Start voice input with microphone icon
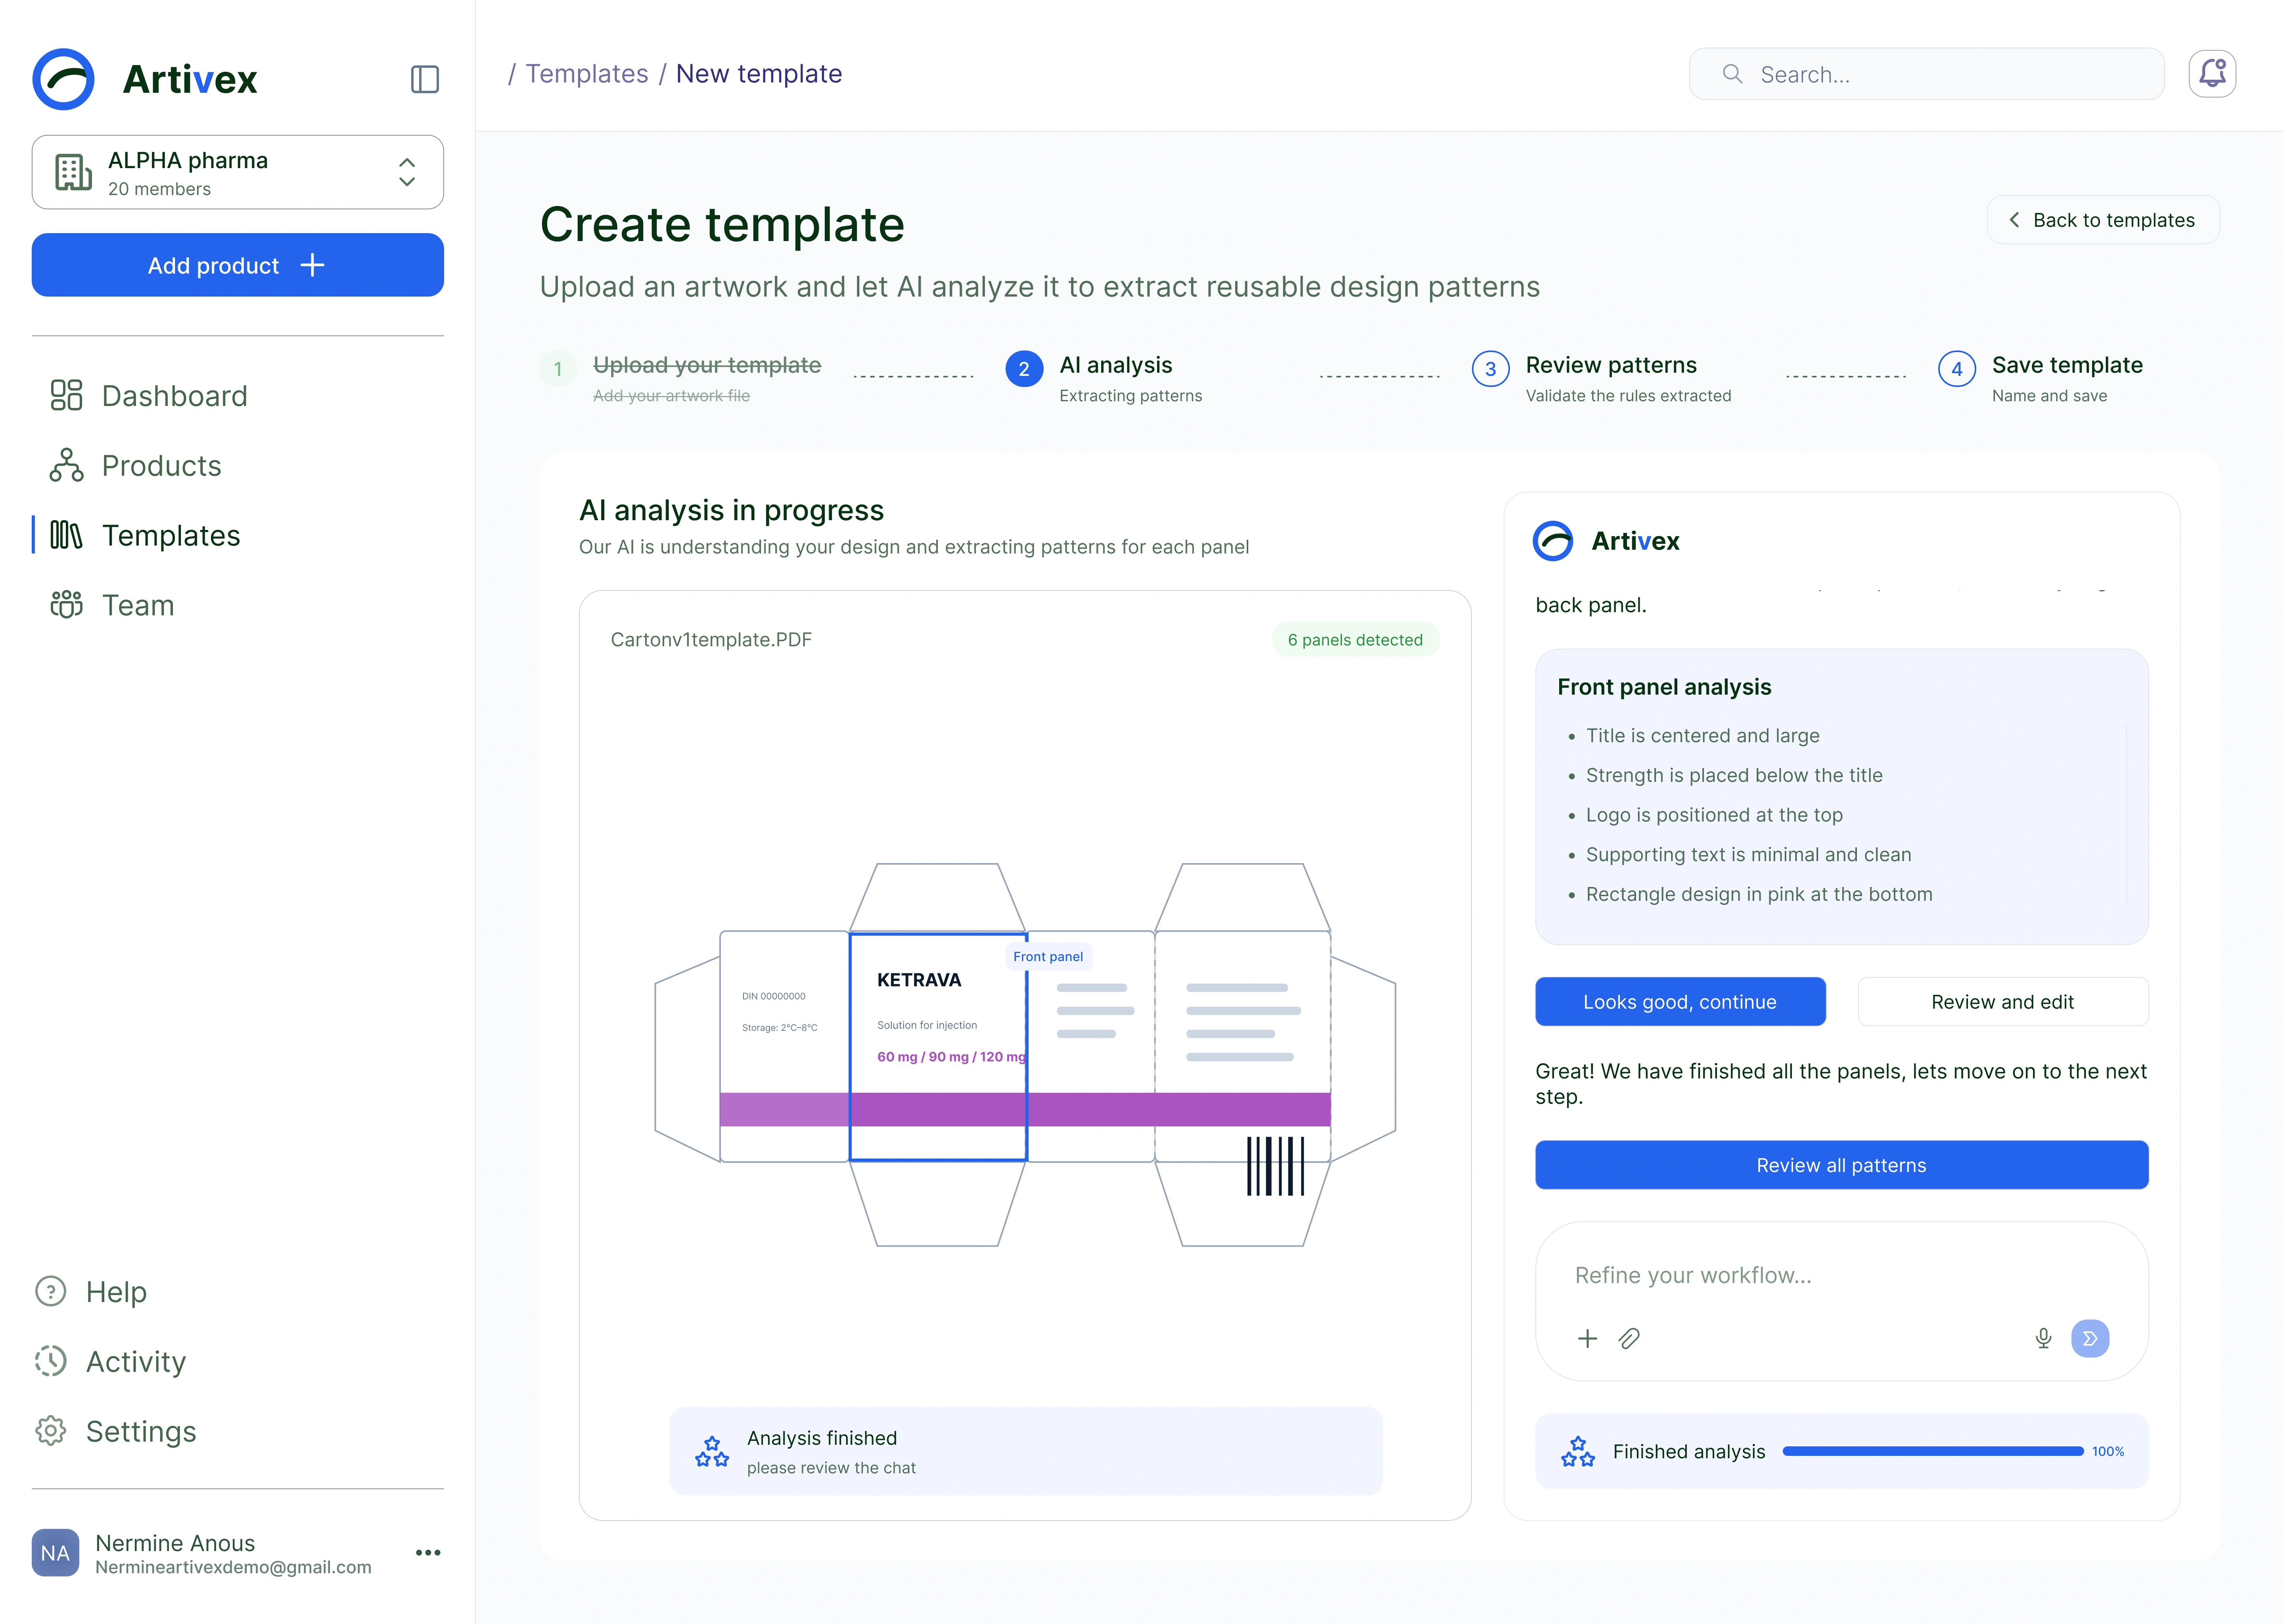The image size is (2284, 1624). [x=2044, y=1338]
